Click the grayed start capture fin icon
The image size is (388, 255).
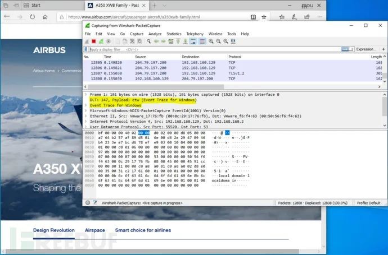(87, 41)
